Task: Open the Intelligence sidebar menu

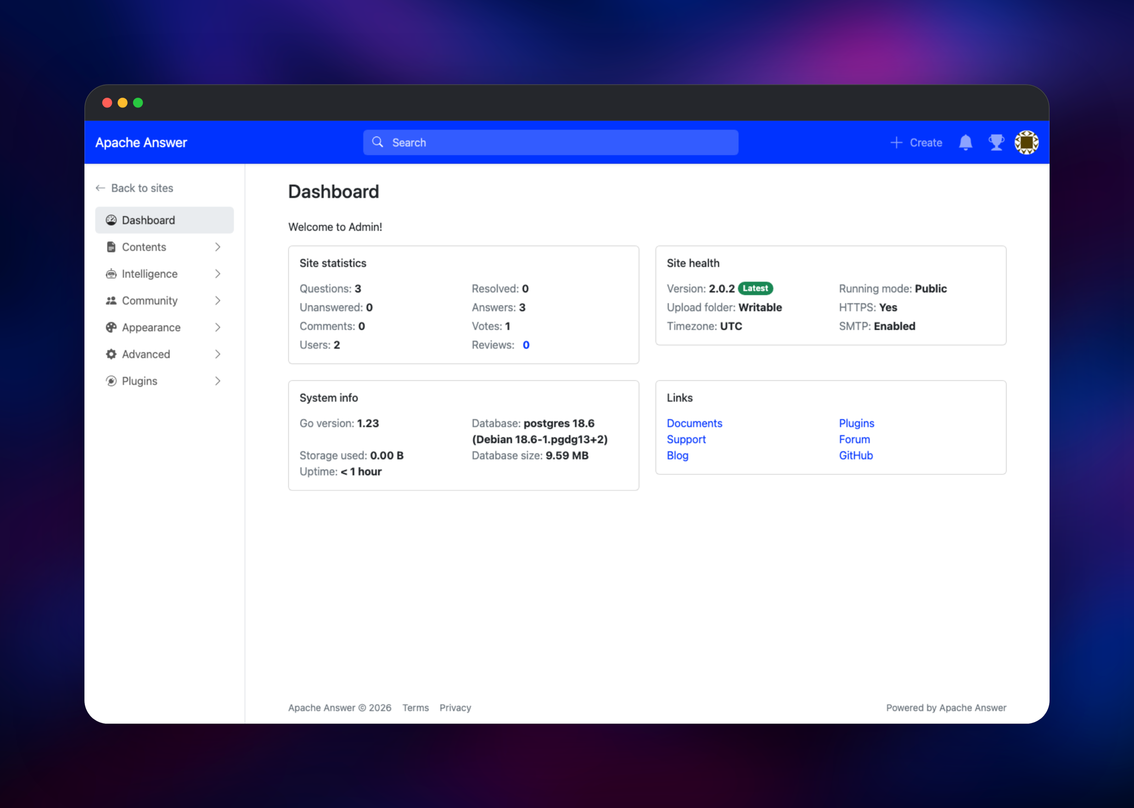Action: [x=164, y=274]
